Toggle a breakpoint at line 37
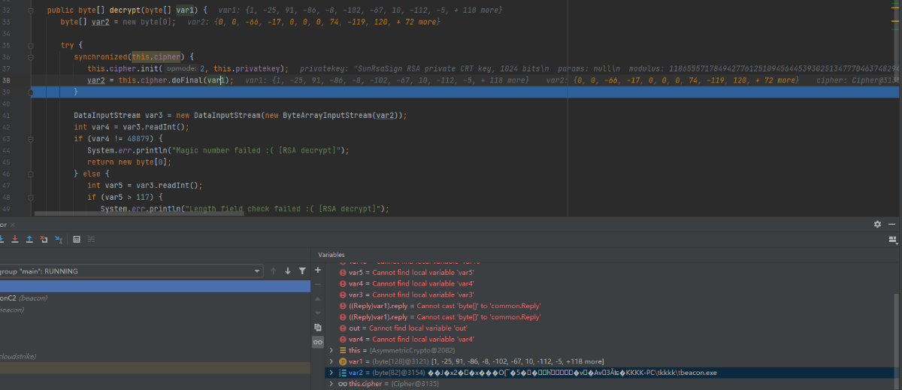 tap(20, 68)
